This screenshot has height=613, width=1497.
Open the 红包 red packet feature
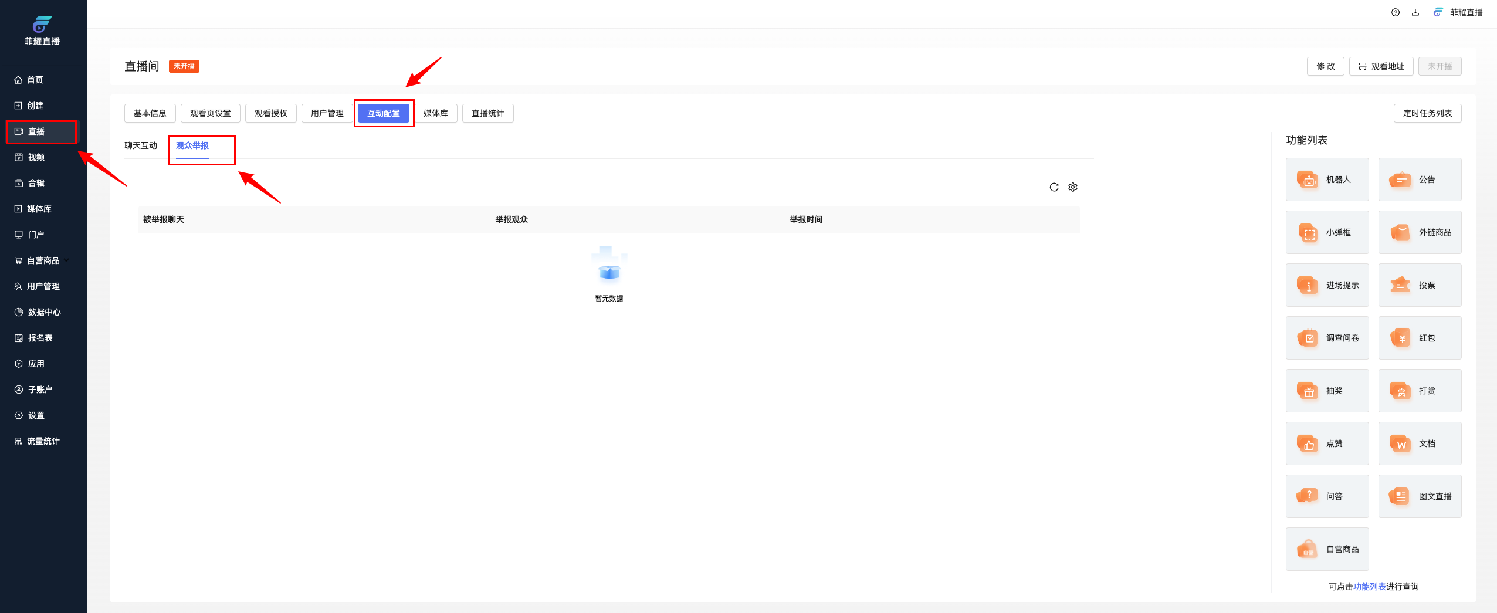(x=1419, y=338)
